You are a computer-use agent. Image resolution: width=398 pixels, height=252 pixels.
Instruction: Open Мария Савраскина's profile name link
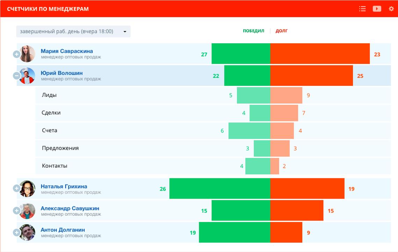coord(67,51)
